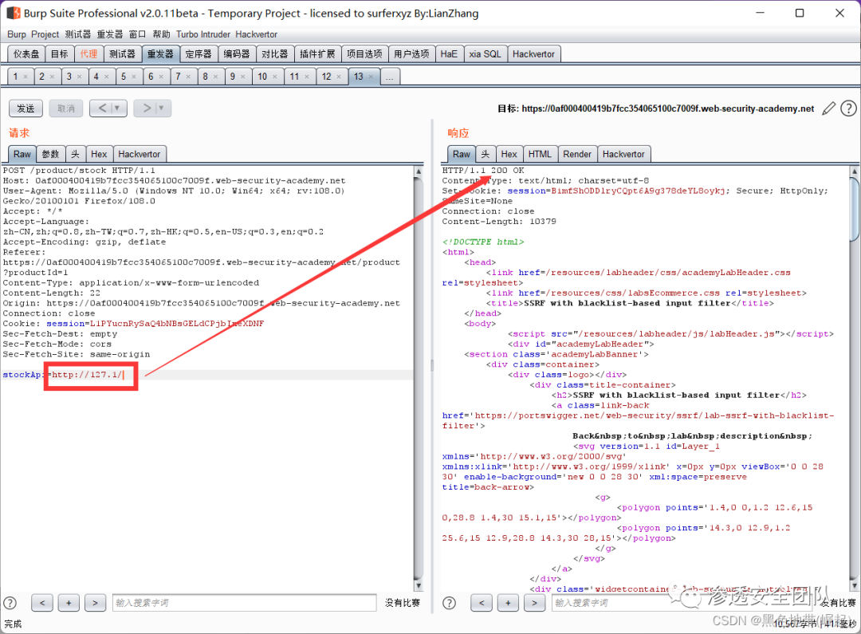Screen dimensions: 861x634
Task: Close repeater tab 13
Action: click(x=372, y=77)
